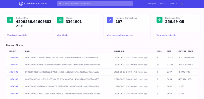204x99 pixels.
Task: Select hash ending 67e09737
Action: [x=62, y=79]
